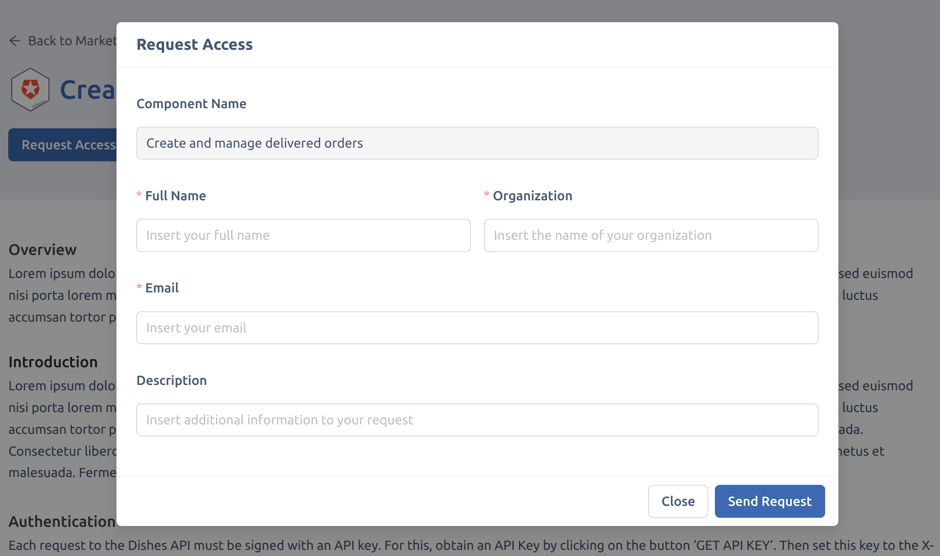
Task: Click into the Organization input field
Action: (651, 235)
